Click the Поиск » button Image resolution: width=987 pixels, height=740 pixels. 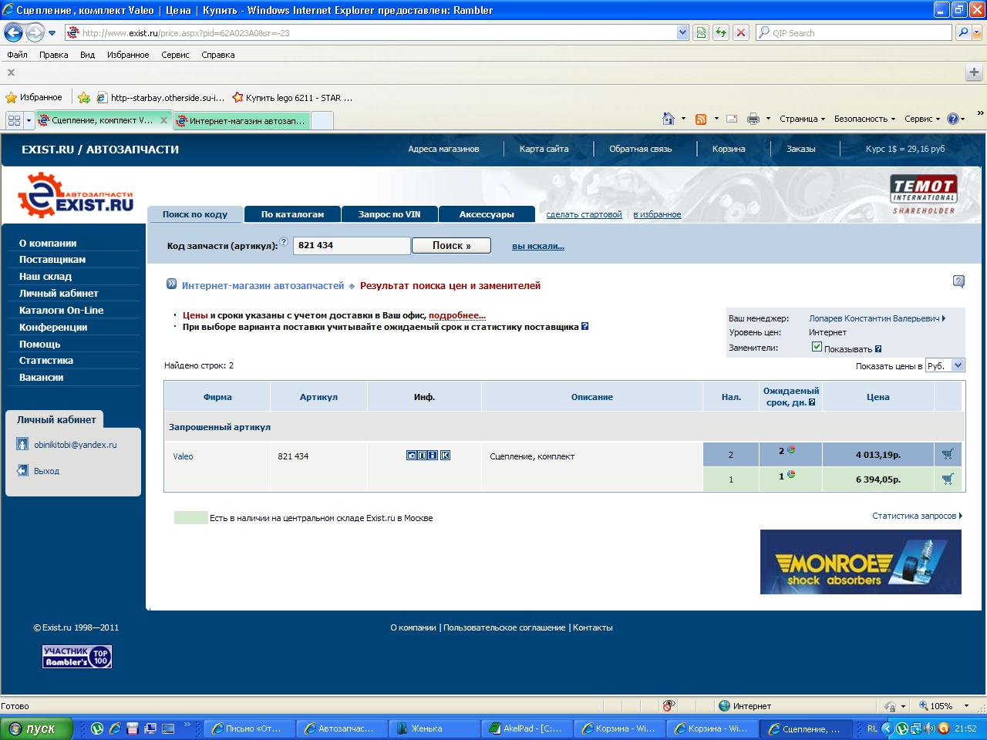[x=451, y=245]
